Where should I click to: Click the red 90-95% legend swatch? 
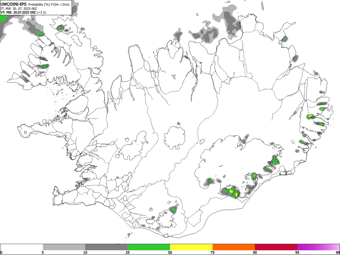276,247
